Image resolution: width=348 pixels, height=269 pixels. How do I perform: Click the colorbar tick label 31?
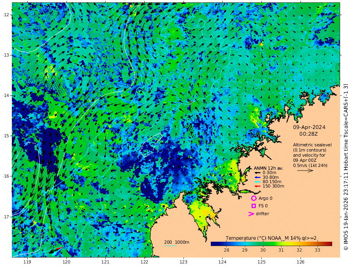tap(281, 250)
